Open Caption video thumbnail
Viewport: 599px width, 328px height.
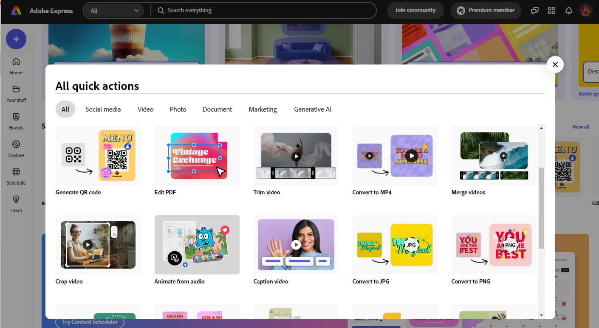[x=296, y=245]
